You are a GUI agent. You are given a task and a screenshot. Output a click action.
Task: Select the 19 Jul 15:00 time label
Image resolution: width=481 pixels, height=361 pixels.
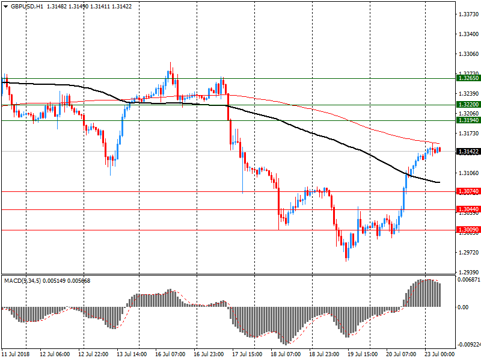click(363, 354)
